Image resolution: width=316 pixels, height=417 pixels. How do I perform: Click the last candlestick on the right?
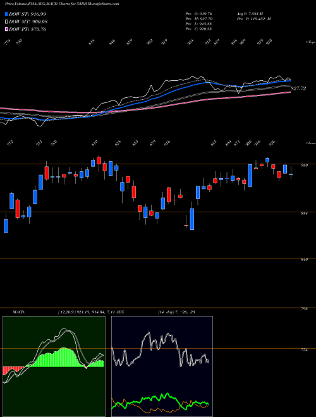click(291, 173)
